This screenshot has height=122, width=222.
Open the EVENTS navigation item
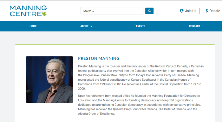140,26
